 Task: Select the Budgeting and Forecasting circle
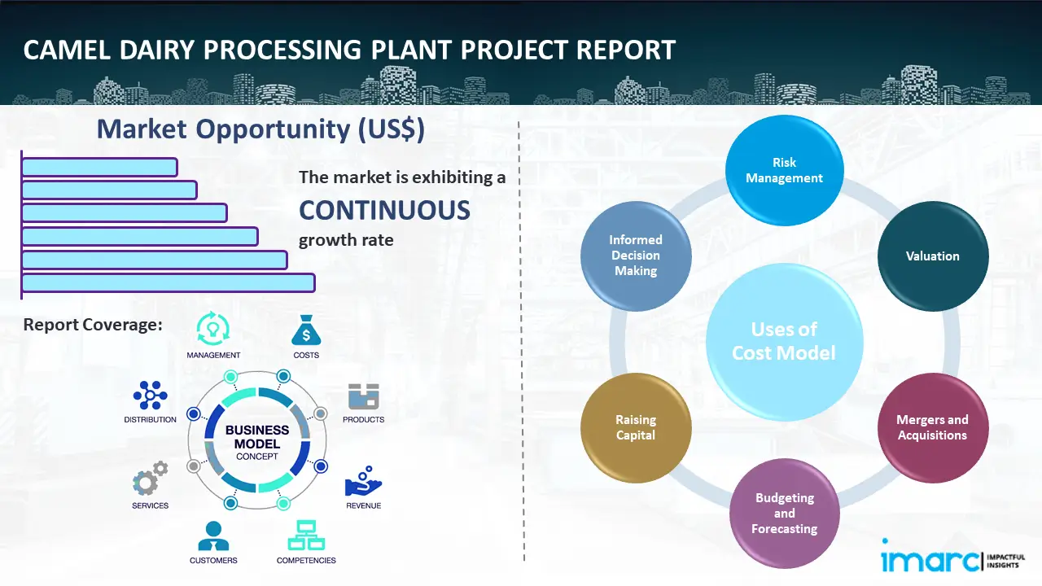coord(784,513)
